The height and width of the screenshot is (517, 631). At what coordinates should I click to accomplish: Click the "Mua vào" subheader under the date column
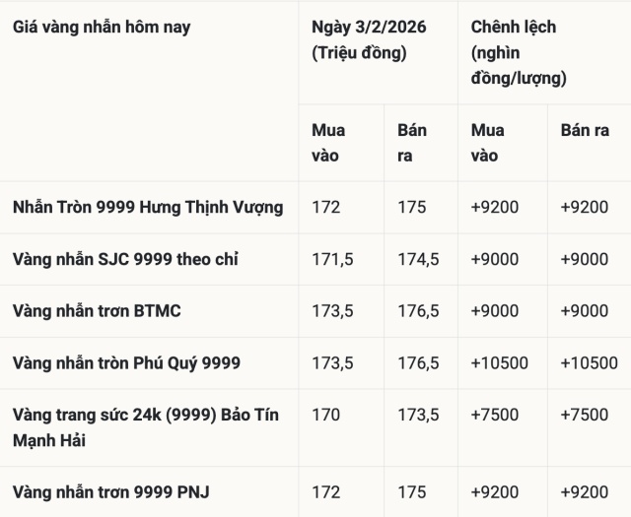coord(328,143)
